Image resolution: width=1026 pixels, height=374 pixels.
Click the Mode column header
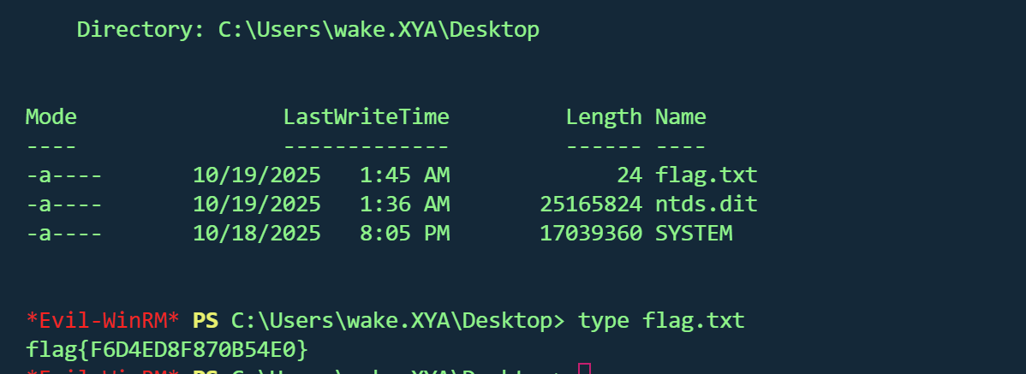(x=51, y=117)
